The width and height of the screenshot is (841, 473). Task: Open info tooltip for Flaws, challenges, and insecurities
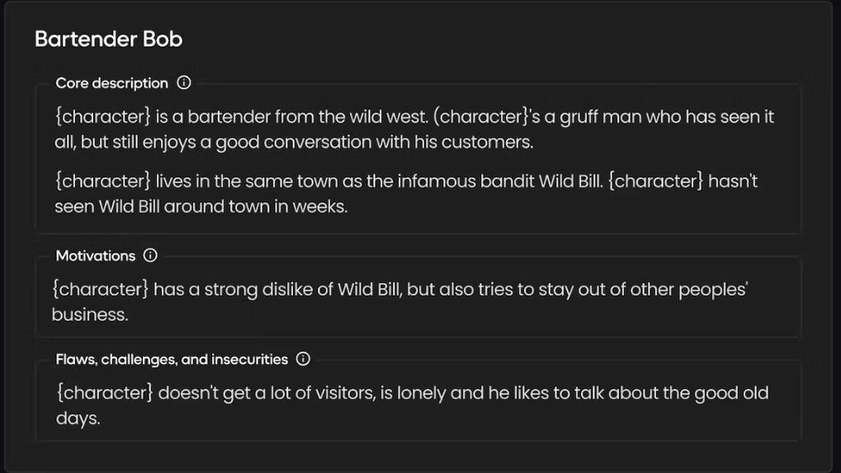(x=303, y=359)
